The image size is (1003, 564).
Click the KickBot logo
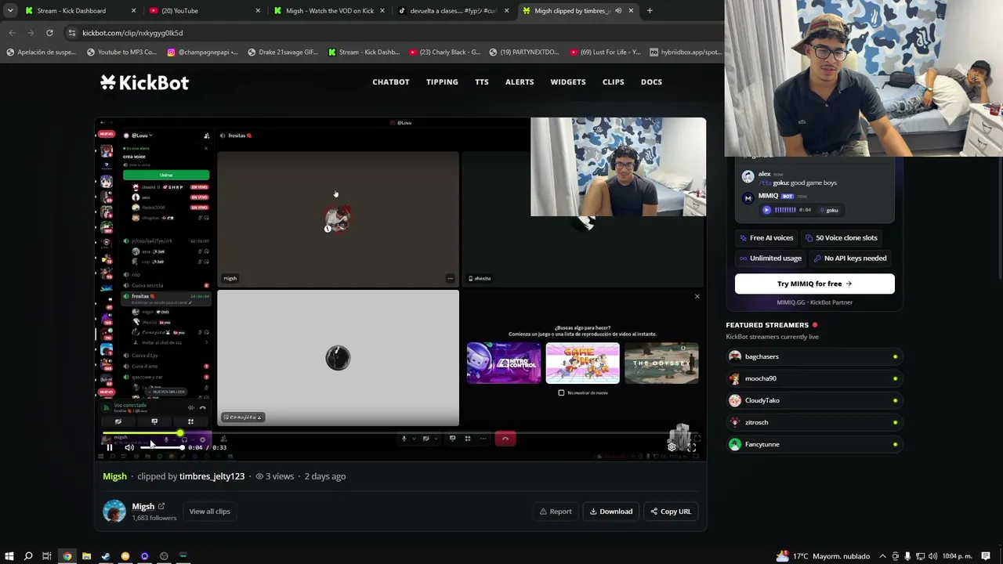click(x=144, y=82)
